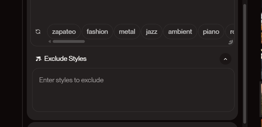Focus the Enter styles to exclude field
The height and width of the screenshot is (127, 262).
click(x=133, y=90)
